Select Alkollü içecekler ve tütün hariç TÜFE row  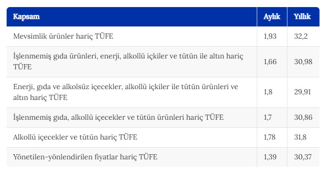point(163,138)
